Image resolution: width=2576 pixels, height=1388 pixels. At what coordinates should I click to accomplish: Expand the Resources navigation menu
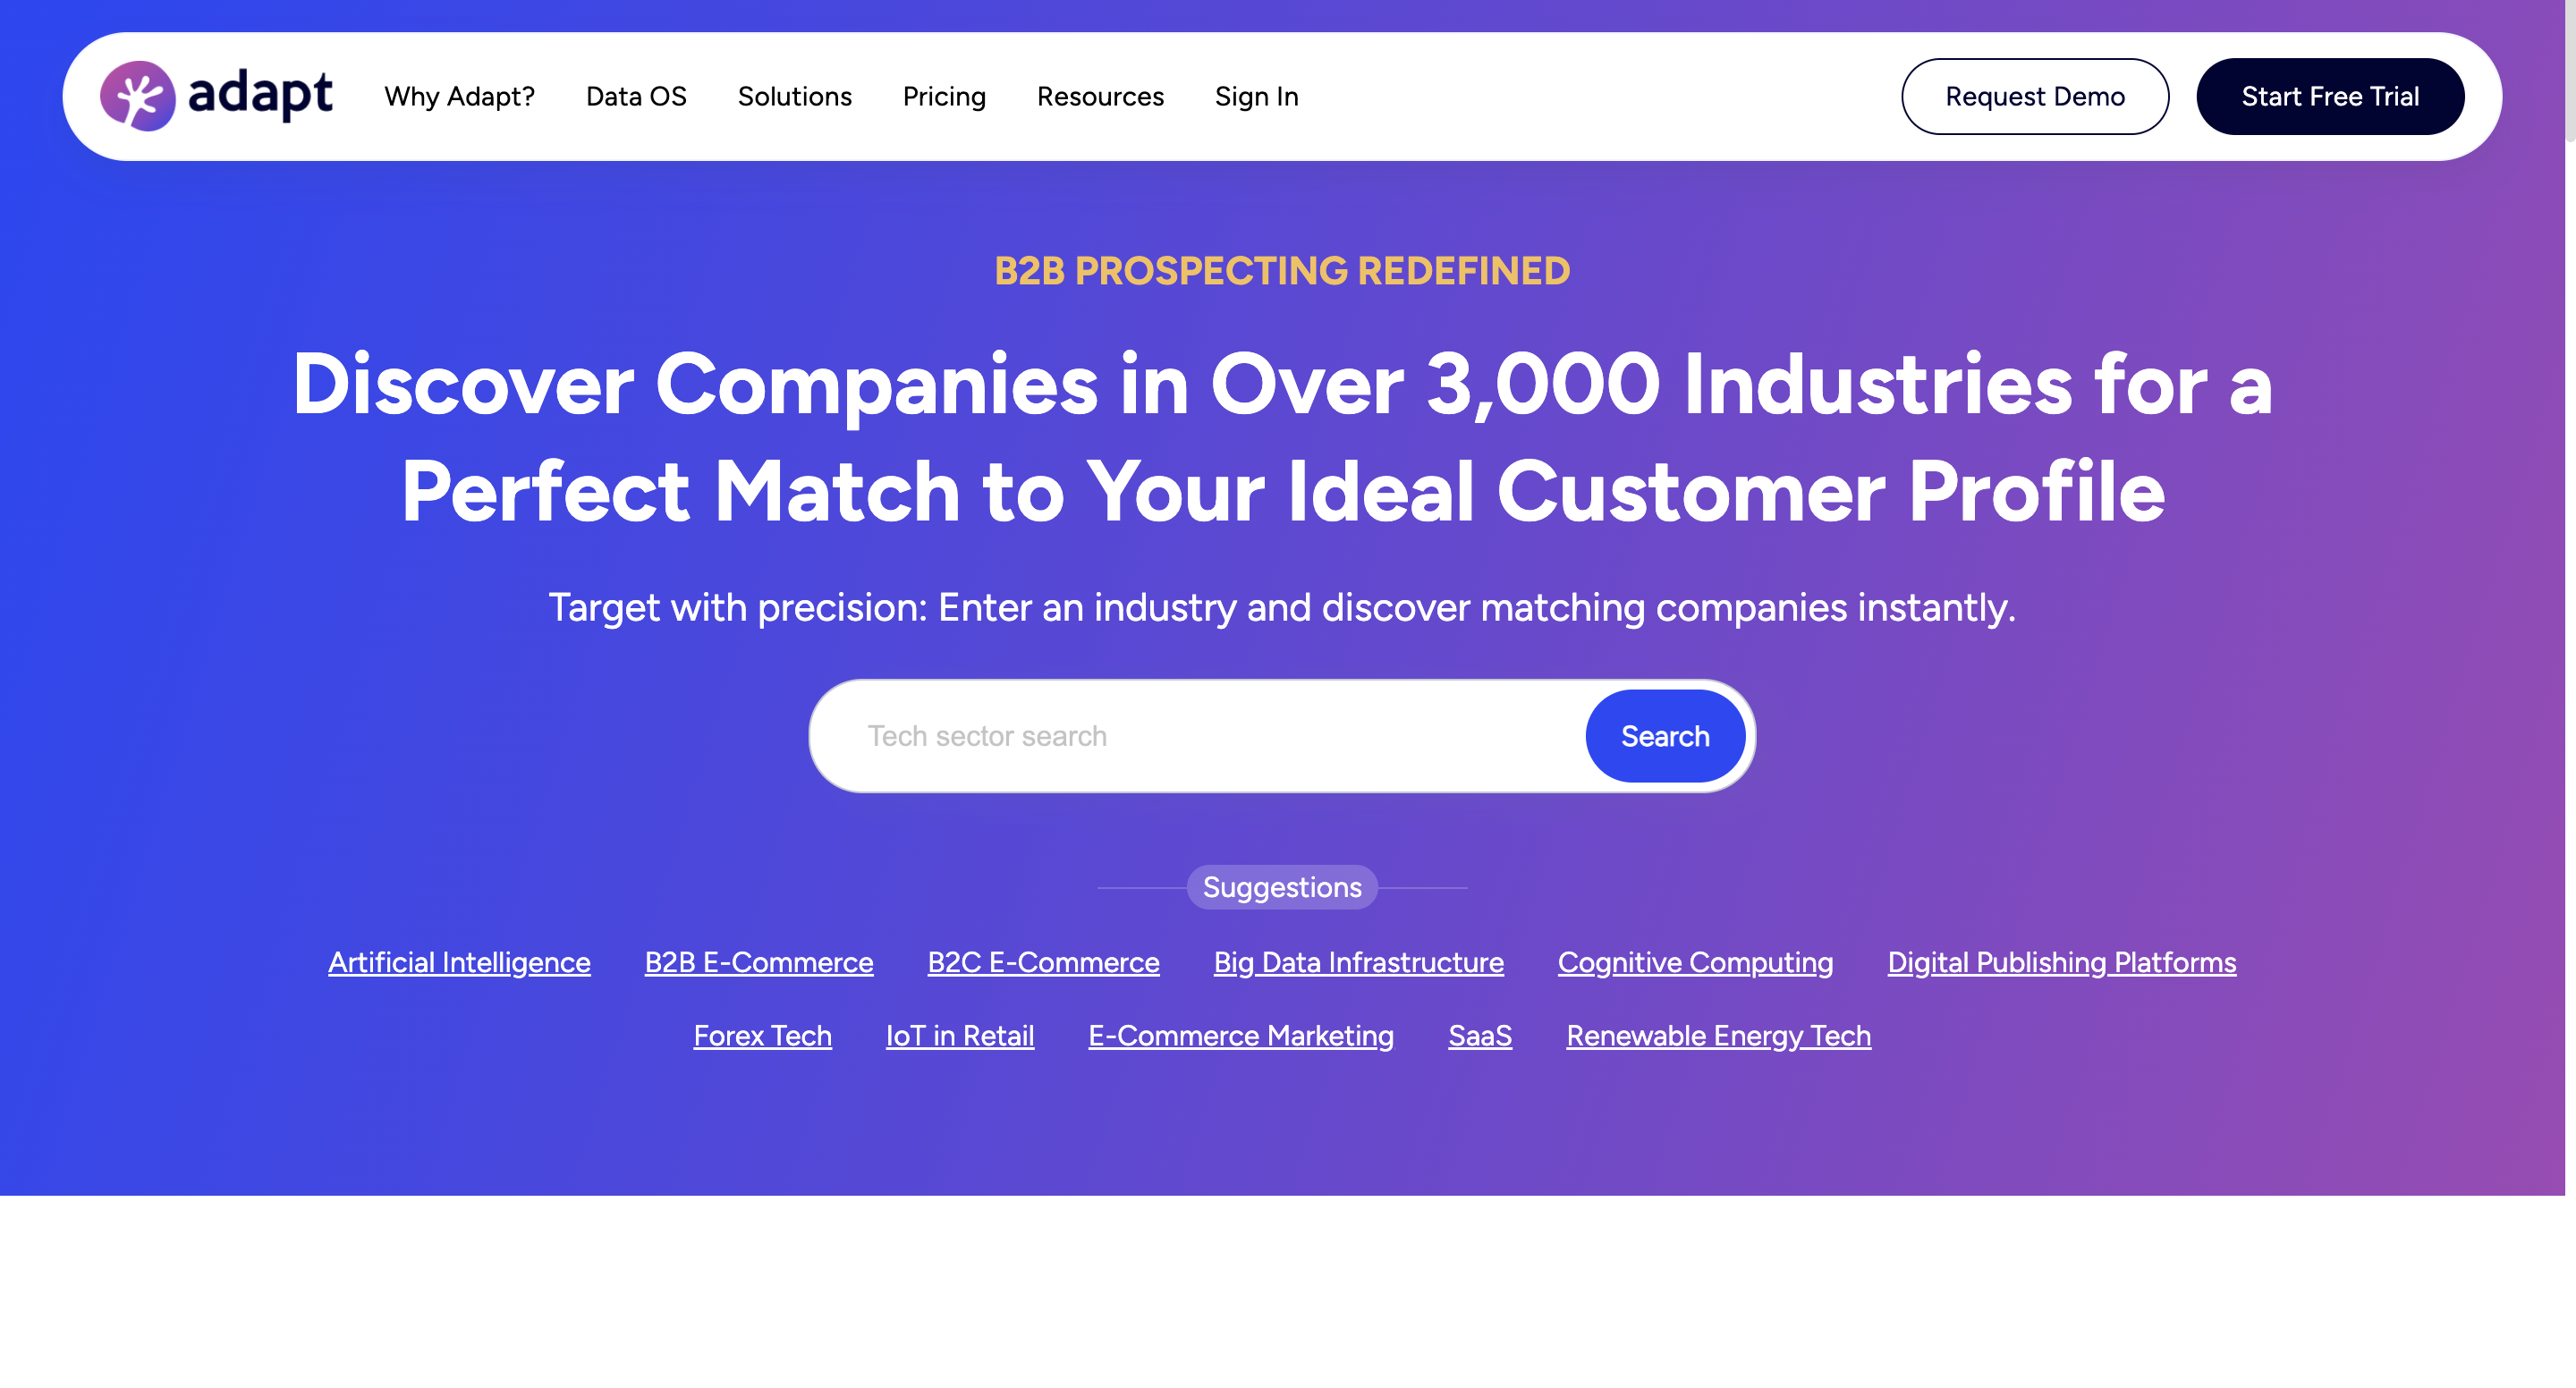point(1100,97)
